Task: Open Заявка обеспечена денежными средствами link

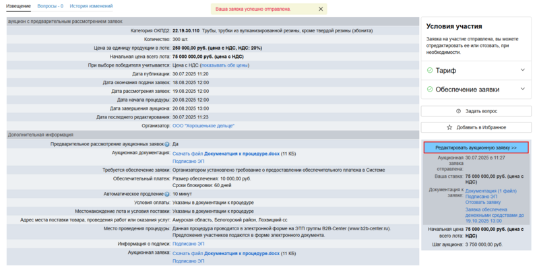Action: click(494, 213)
